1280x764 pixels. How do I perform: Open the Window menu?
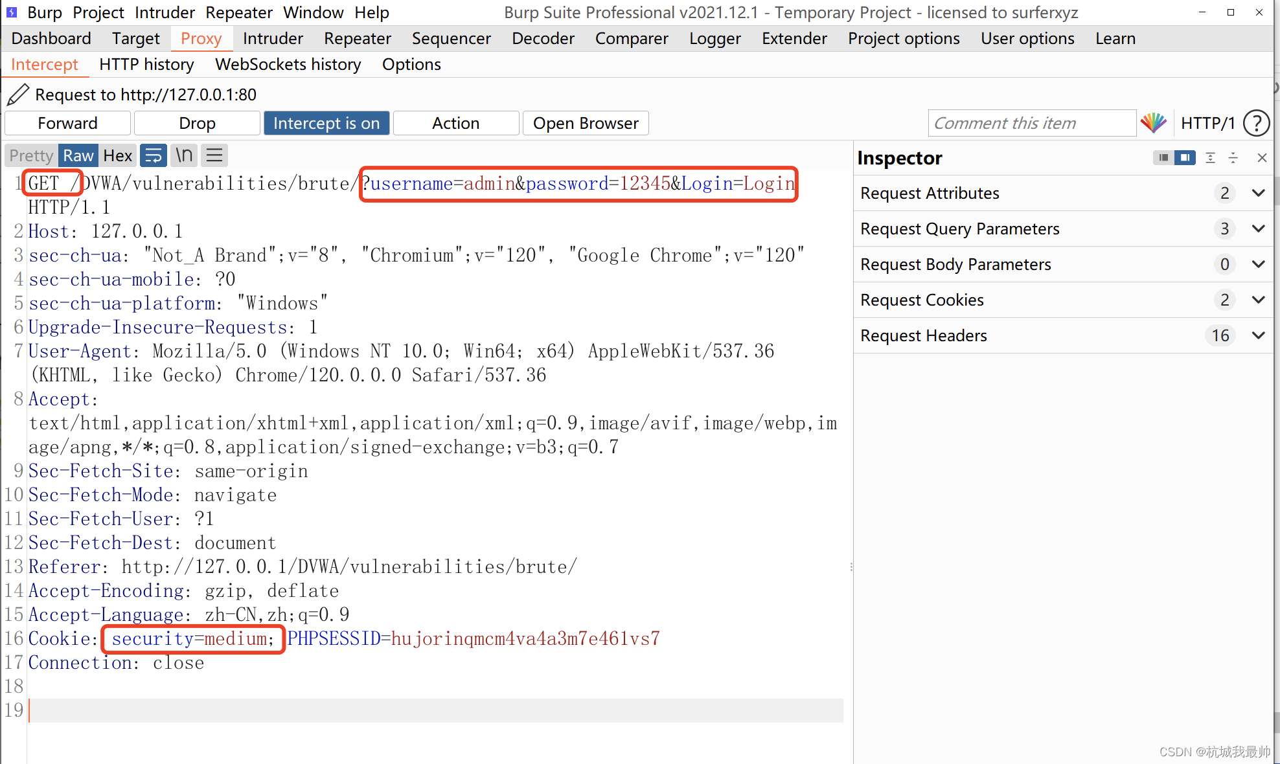(x=314, y=12)
